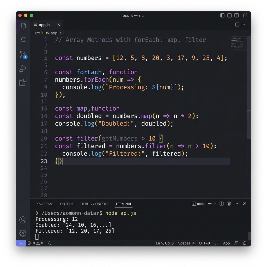Create a new terminal with plus icon
This screenshot has height=267, width=267.
pyautogui.click(x=210, y=204)
